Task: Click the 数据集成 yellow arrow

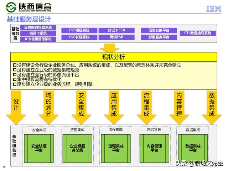Action: click(212, 108)
